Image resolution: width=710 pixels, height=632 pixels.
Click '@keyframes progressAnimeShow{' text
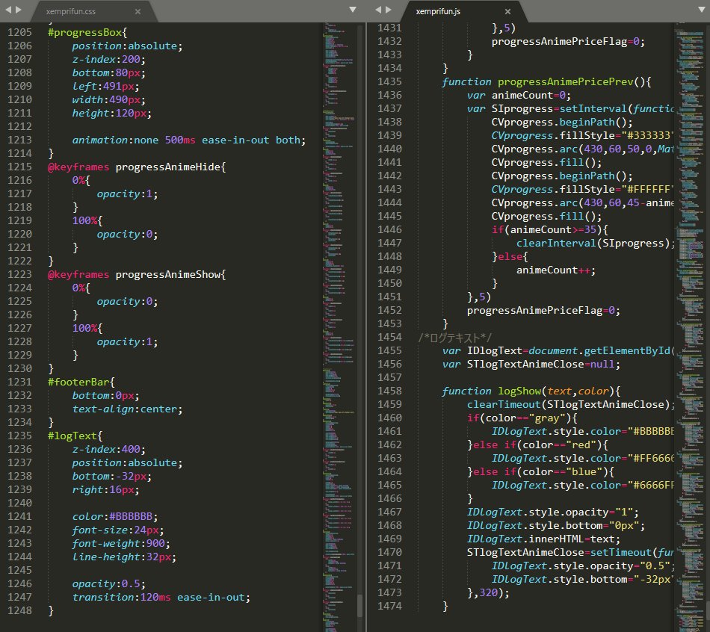point(137,275)
